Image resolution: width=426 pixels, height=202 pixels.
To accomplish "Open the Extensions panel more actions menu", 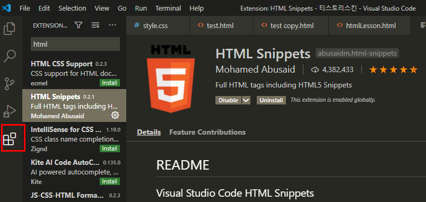I will pyautogui.click(x=112, y=25).
